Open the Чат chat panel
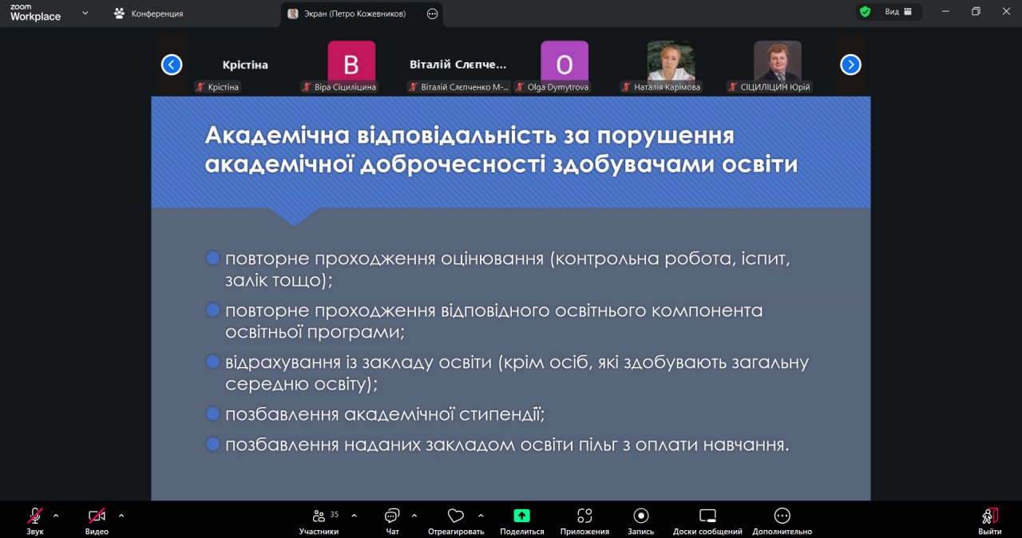Image resolution: width=1022 pixels, height=538 pixels. tap(392, 516)
